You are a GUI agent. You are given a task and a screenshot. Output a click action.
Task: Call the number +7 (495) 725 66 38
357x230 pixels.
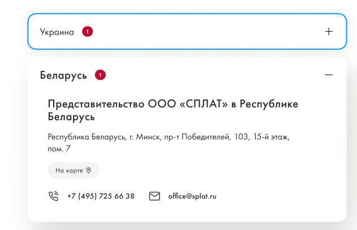point(101,196)
